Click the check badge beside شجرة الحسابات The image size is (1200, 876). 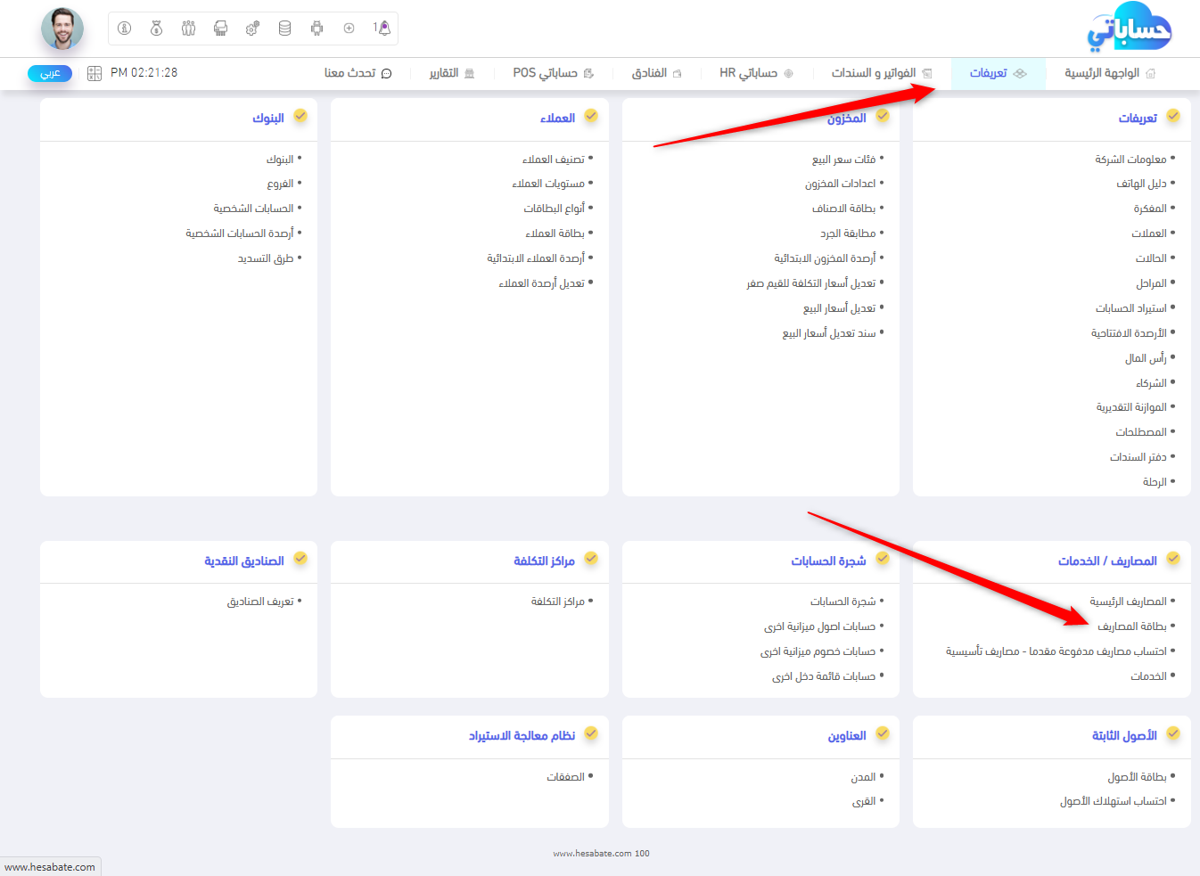tap(883, 559)
